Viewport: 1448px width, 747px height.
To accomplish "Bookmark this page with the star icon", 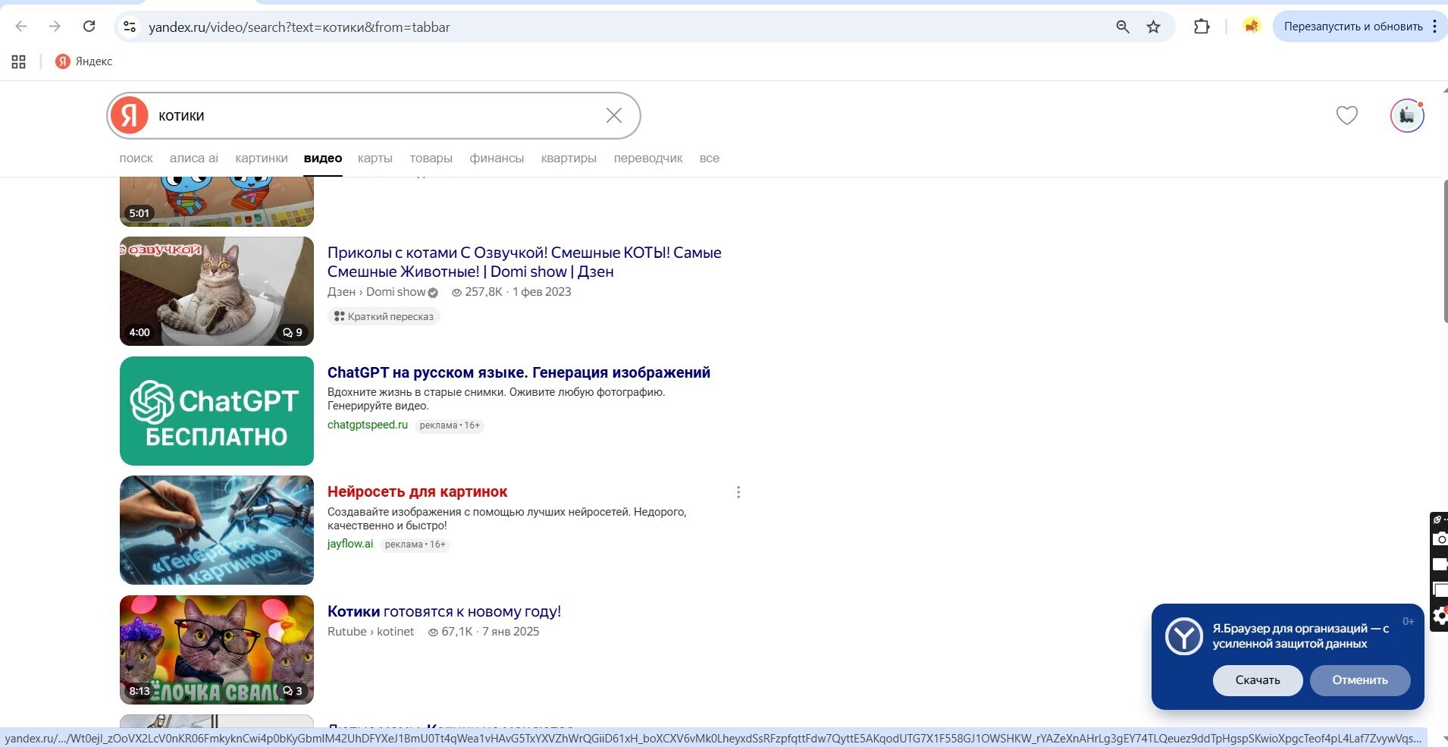I will (x=1153, y=27).
